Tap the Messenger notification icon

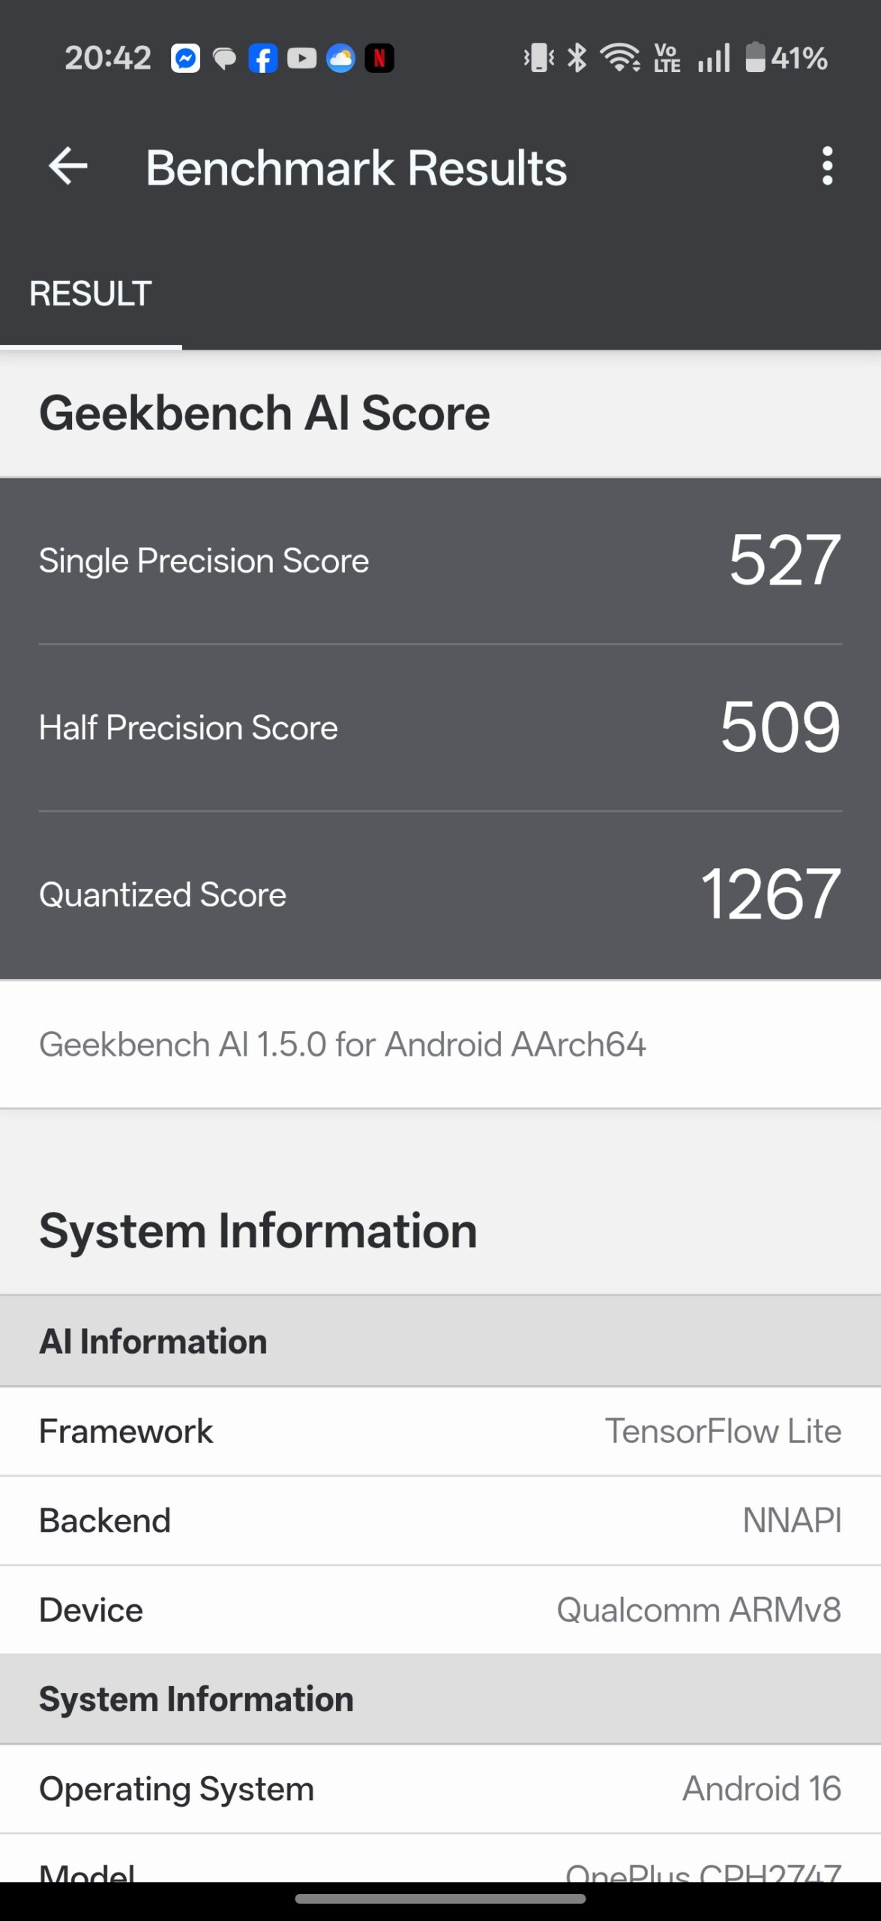point(185,59)
